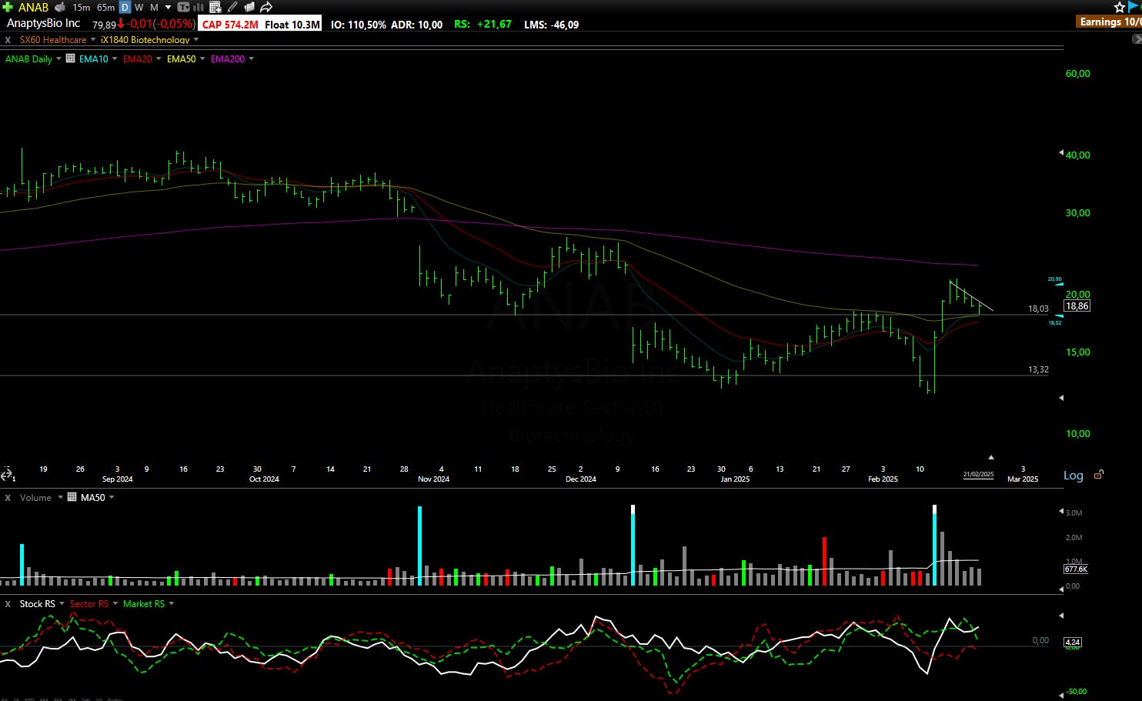This screenshot has height=701, width=1142.
Task: Open the chart templates folder icon
Action: (x=249, y=7)
